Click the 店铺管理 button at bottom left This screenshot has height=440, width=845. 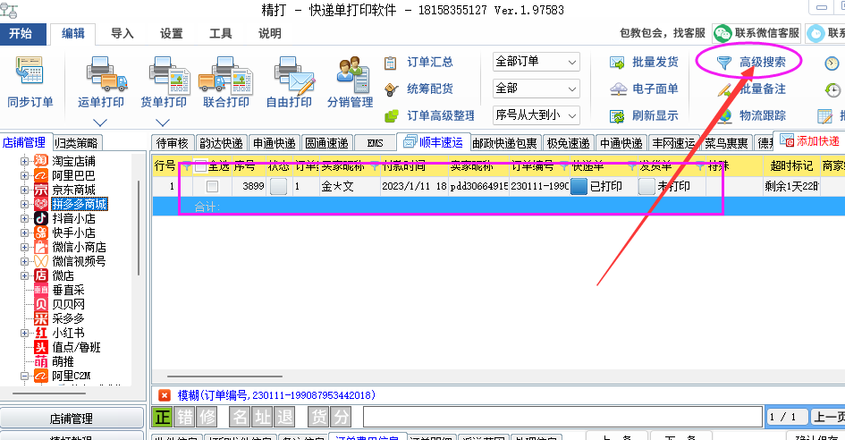click(x=71, y=419)
